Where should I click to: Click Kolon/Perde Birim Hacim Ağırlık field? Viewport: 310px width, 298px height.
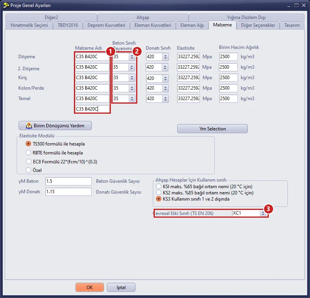tap(229, 88)
